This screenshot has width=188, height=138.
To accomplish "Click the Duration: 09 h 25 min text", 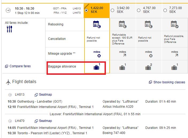I will pos(161,128).
